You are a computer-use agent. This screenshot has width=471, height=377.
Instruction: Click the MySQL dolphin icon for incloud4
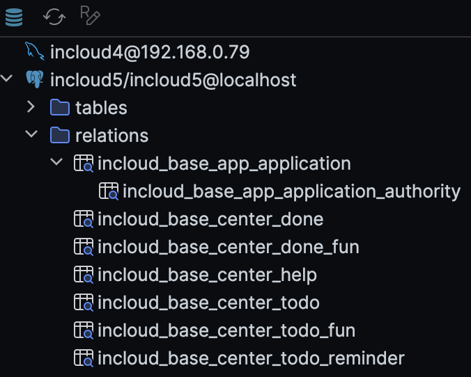(x=34, y=51)
